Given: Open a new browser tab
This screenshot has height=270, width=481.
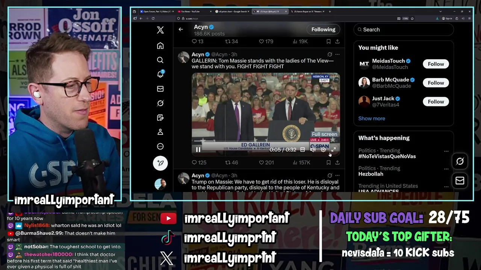Looking at the screenshot, I should (x=330, y=12).
